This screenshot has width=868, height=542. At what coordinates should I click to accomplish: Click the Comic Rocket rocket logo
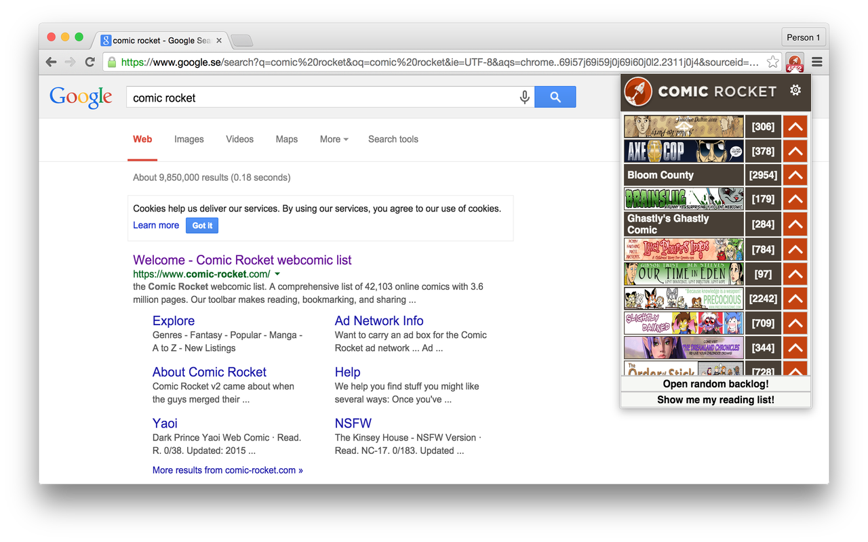pyautogui.click(x=638, y=91)
